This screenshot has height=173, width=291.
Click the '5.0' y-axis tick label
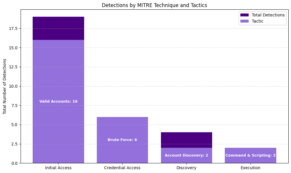15,125
